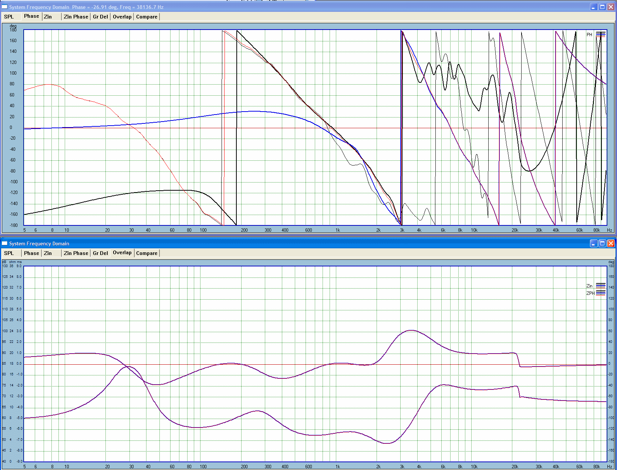Minimize the lower System Frequency Domain window
Viewport: 617px width, 470px height.
(x=594, y=243)
